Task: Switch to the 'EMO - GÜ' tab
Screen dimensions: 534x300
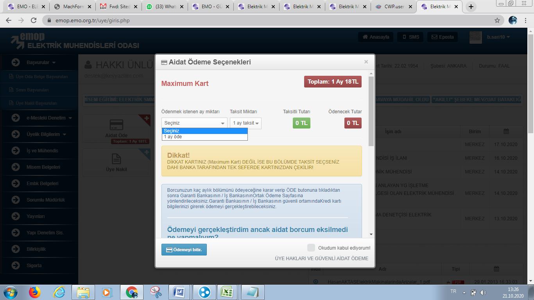Action: (x=211, y=7)
